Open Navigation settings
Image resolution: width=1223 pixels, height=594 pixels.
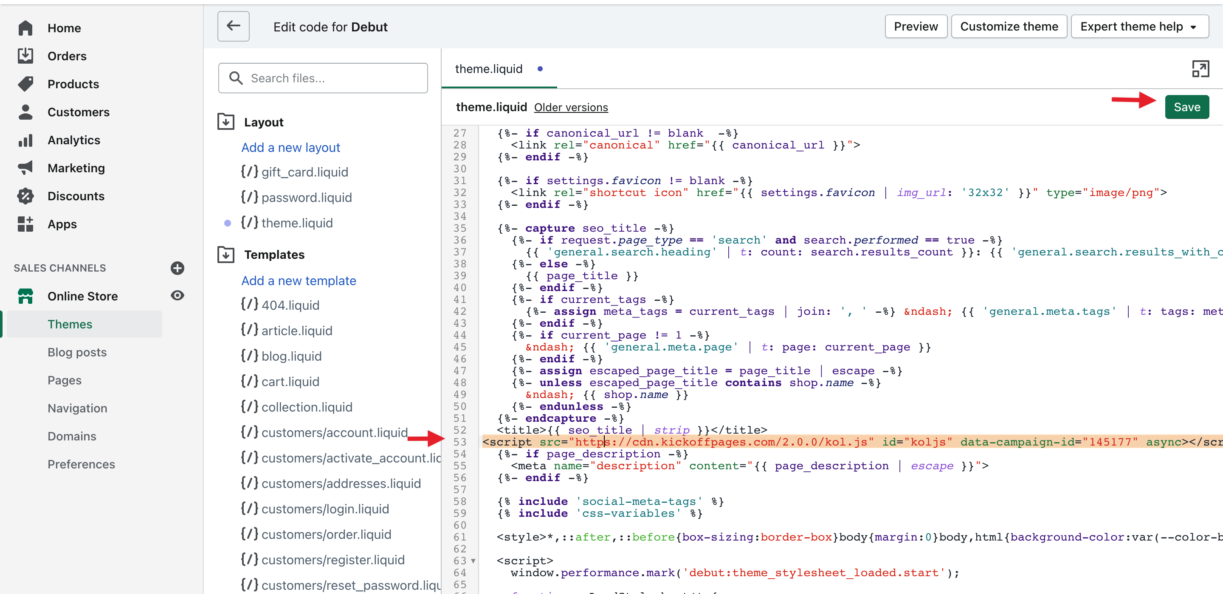pos(77,408)
